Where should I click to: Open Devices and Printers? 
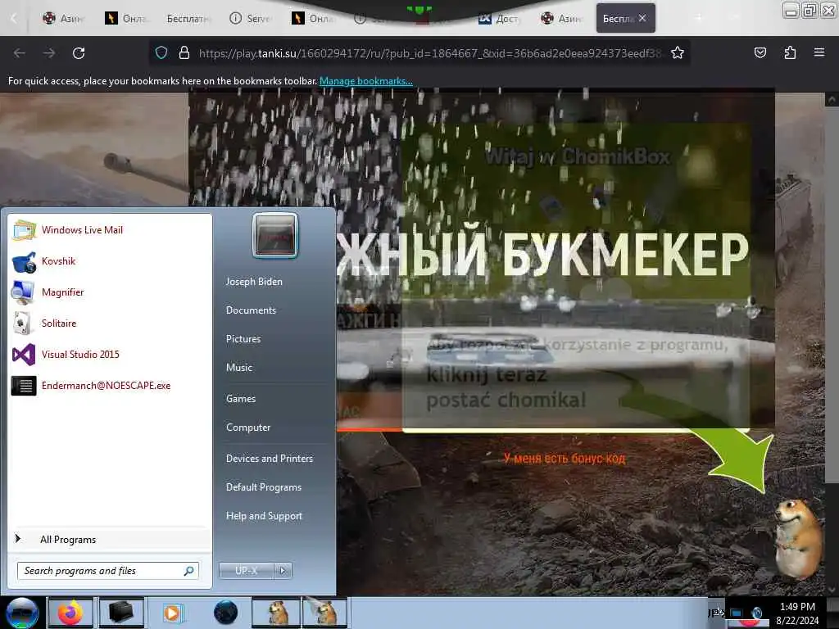(270, 459)
